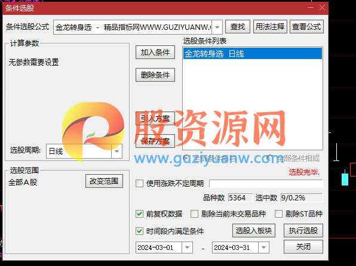Click the 删除条件 button

[x=155, y=75]
